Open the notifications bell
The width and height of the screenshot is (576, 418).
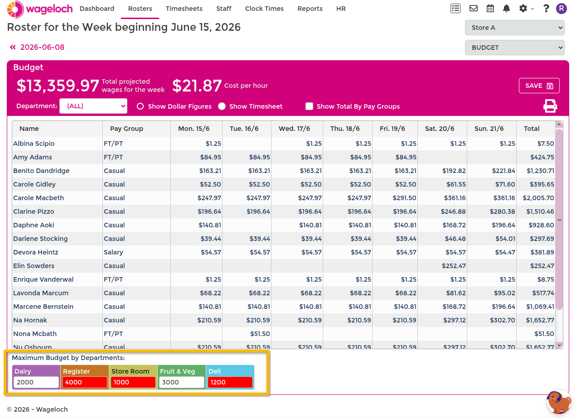507,8
